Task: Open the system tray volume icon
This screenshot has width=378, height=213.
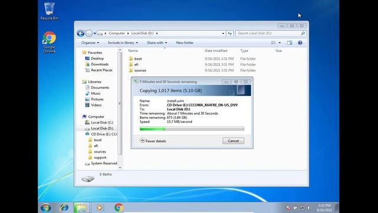Action: (309, 208)
